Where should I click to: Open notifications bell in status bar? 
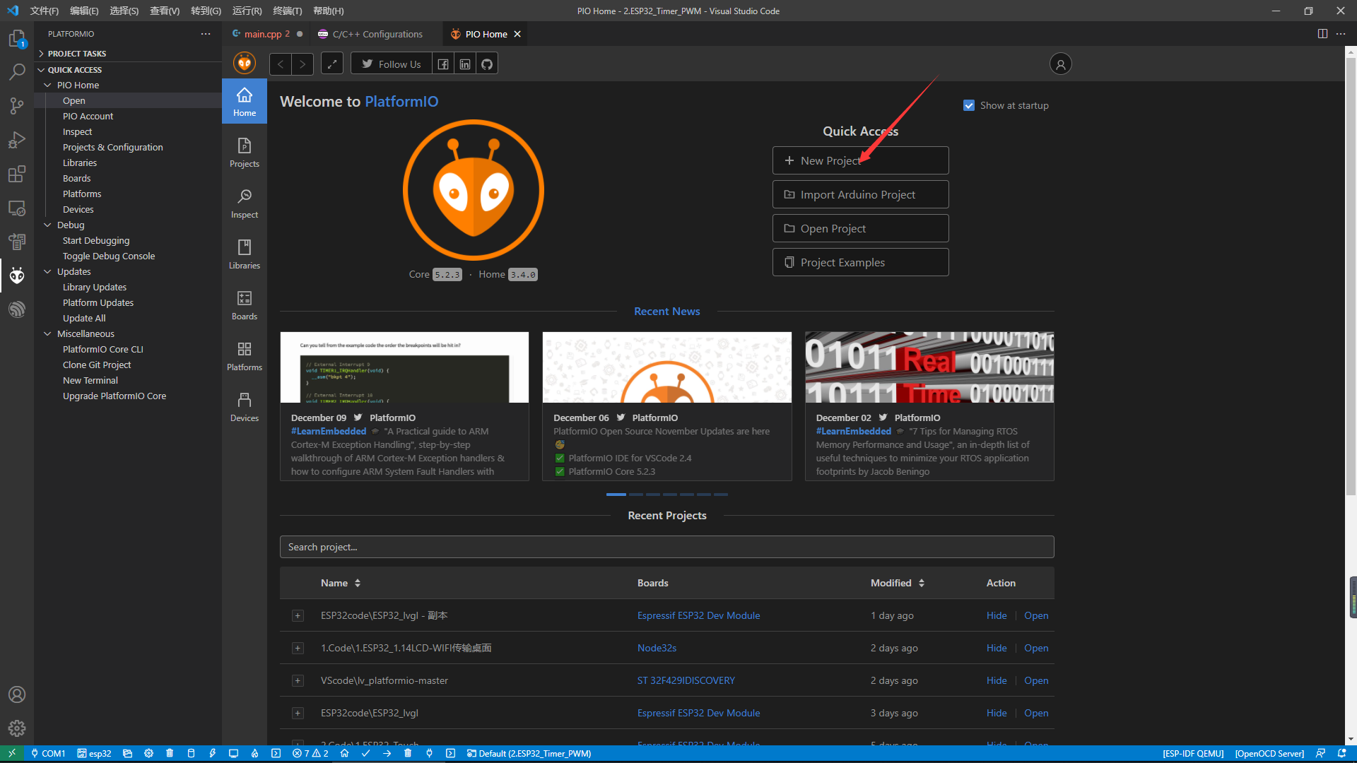[1341, 753]
